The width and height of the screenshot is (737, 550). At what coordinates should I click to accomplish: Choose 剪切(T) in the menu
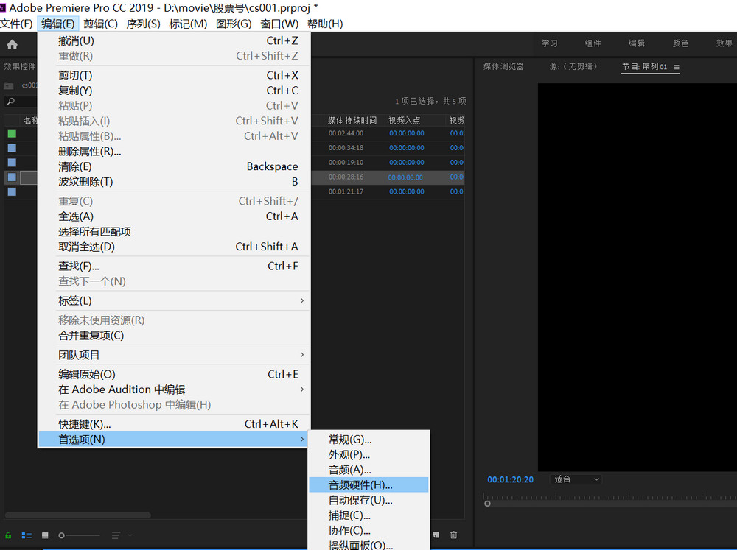coord(174,75)
